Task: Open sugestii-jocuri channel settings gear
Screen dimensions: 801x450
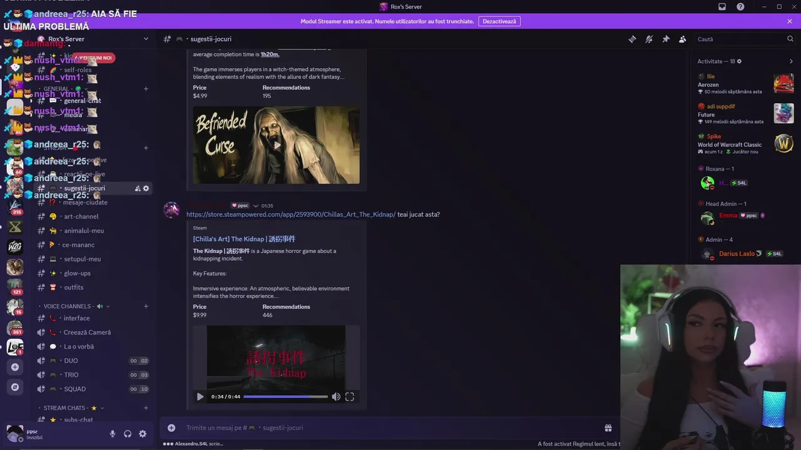Action: click(146, 188)
